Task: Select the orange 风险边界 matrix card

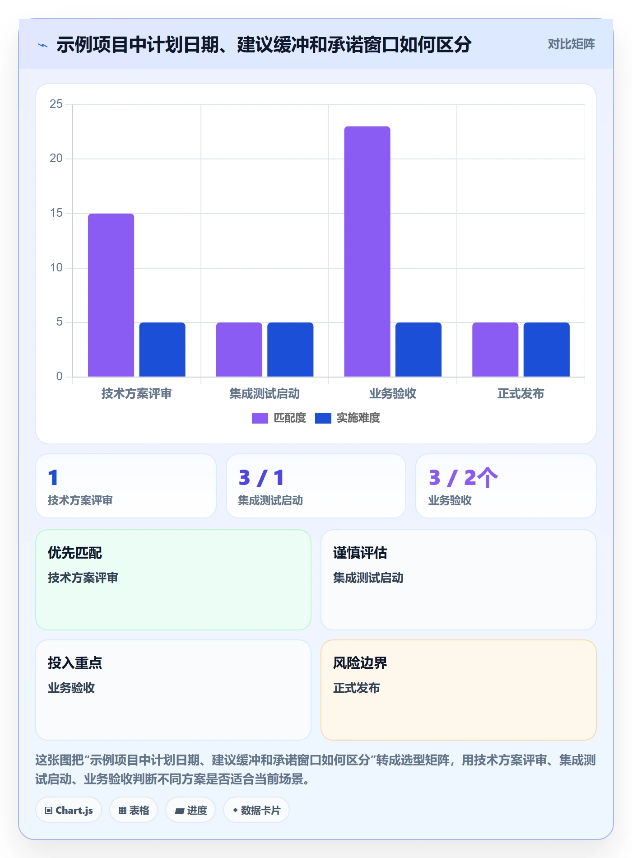Action: (459, 690)
